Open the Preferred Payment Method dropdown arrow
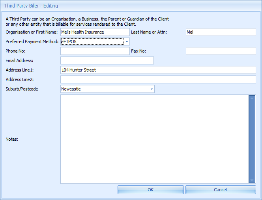262x200 pixels. click(127, 42)
